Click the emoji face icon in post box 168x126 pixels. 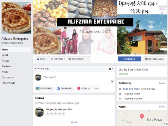point(112,81)
